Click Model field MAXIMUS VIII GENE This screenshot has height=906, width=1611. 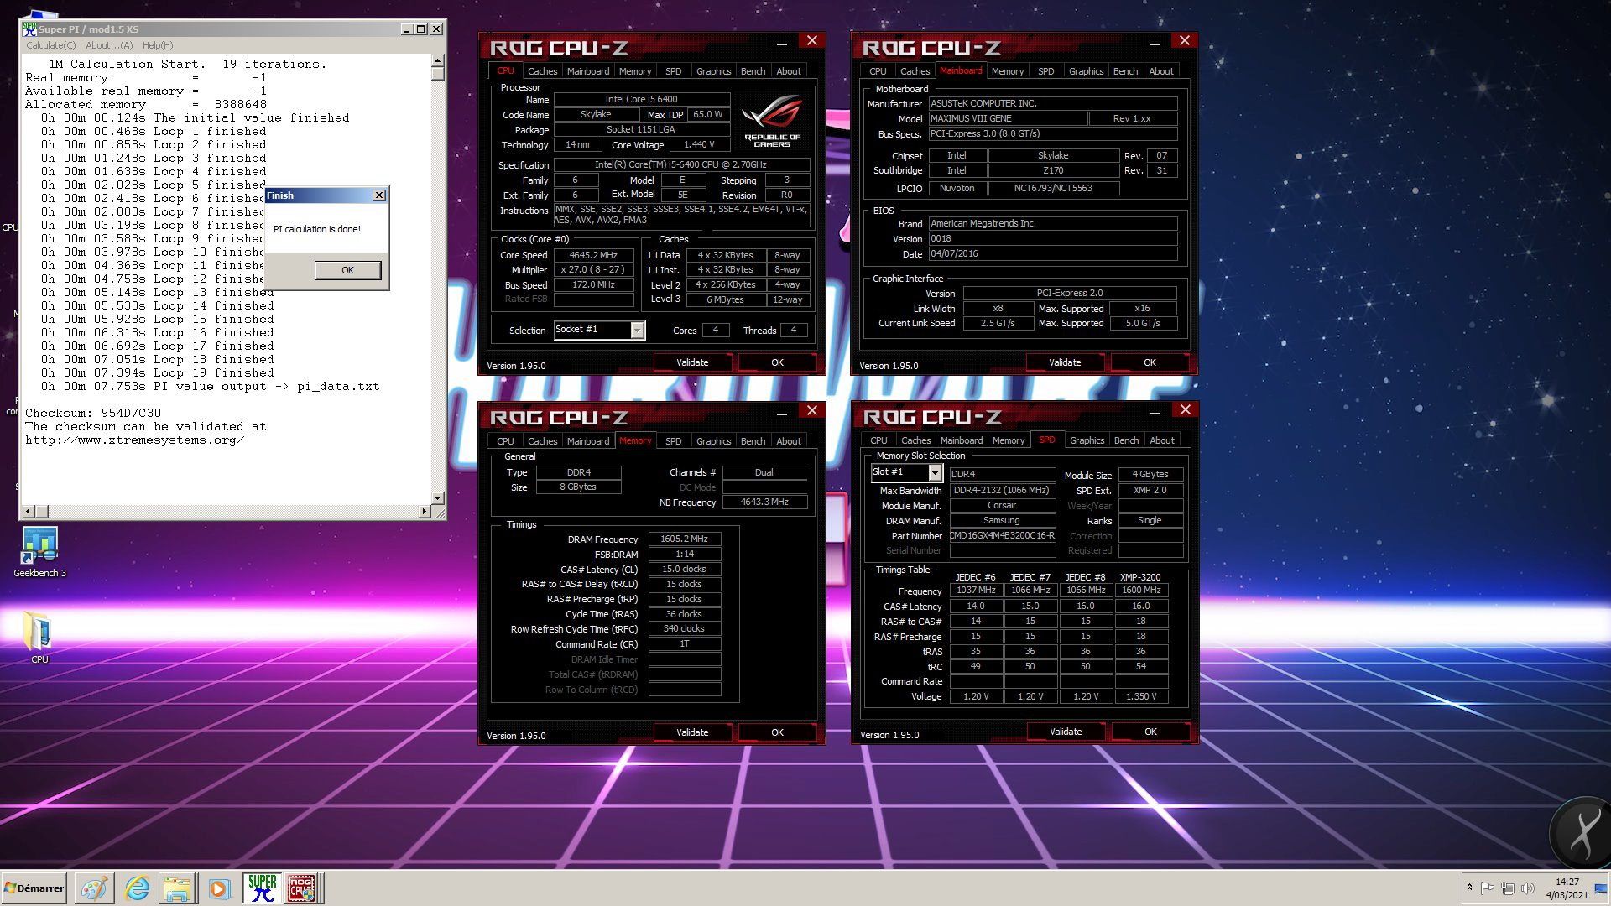pos(1008,118)
